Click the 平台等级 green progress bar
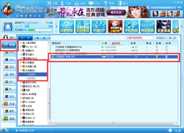184x133 pixels. [x=40, y=30]
